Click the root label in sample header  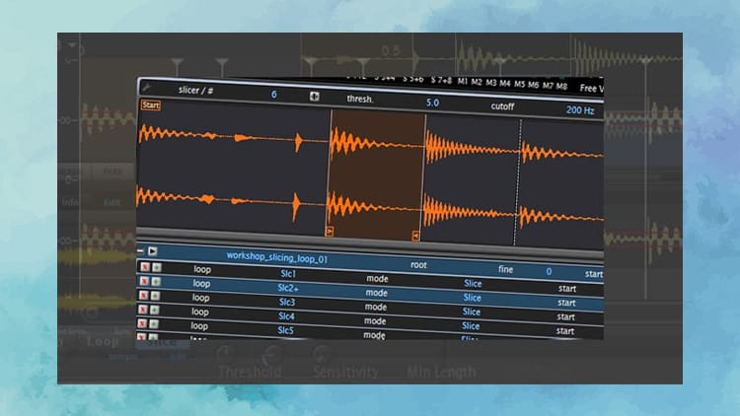(x=418, y=265)
